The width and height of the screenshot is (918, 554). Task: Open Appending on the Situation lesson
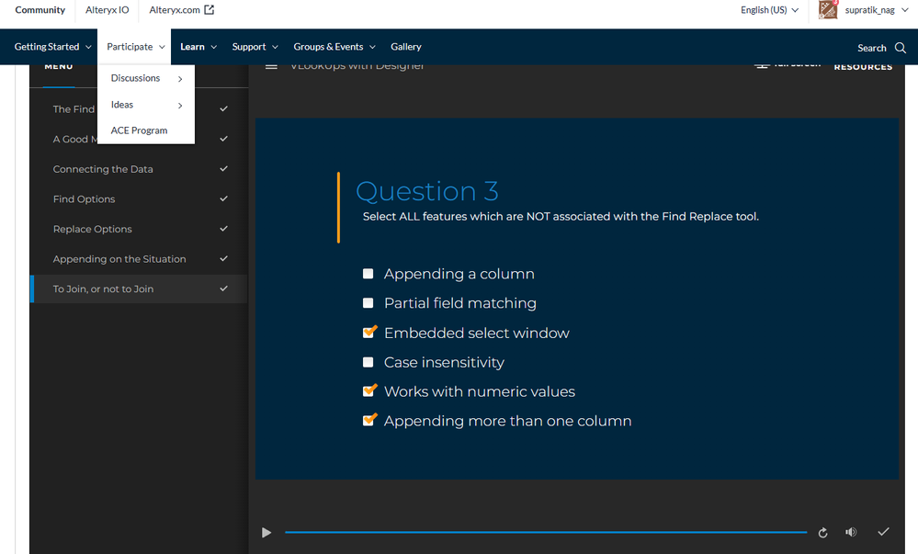119,258
